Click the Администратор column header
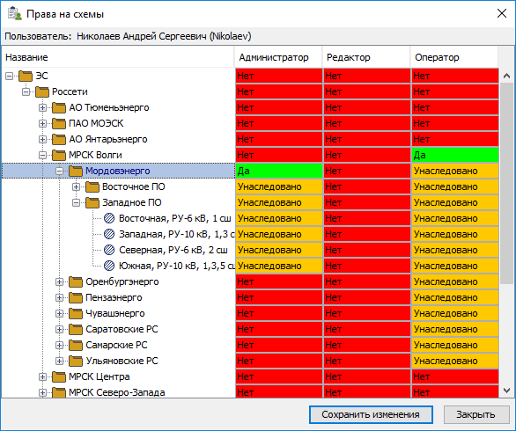Screen dimensions: 516x431 278,57
